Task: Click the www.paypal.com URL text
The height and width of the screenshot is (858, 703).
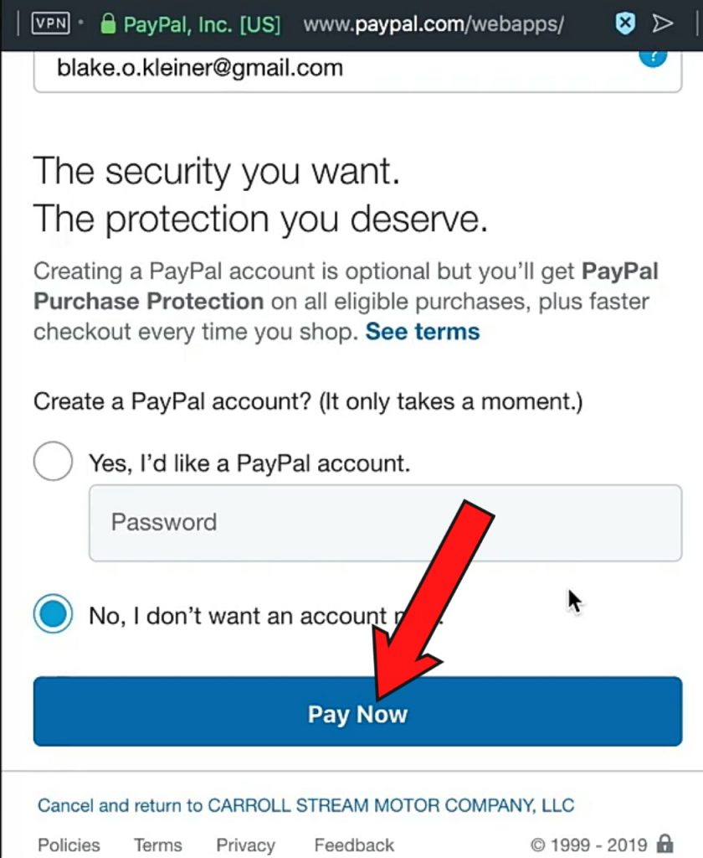Action: [x=433, y=24]
